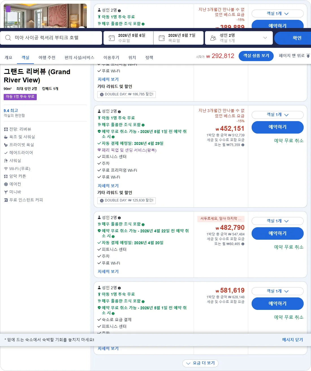311x371 pixels.
Task: Click 페이지 맨 위로 link
Action: click(x=291, y=56)
